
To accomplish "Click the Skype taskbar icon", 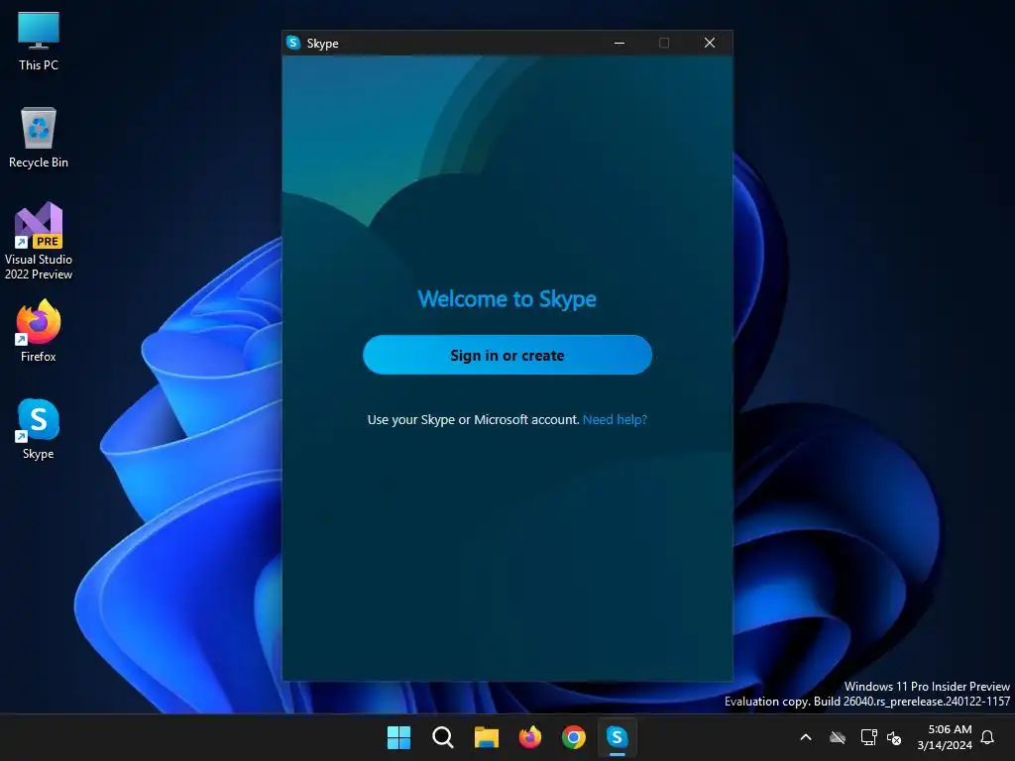I will 617,737.
